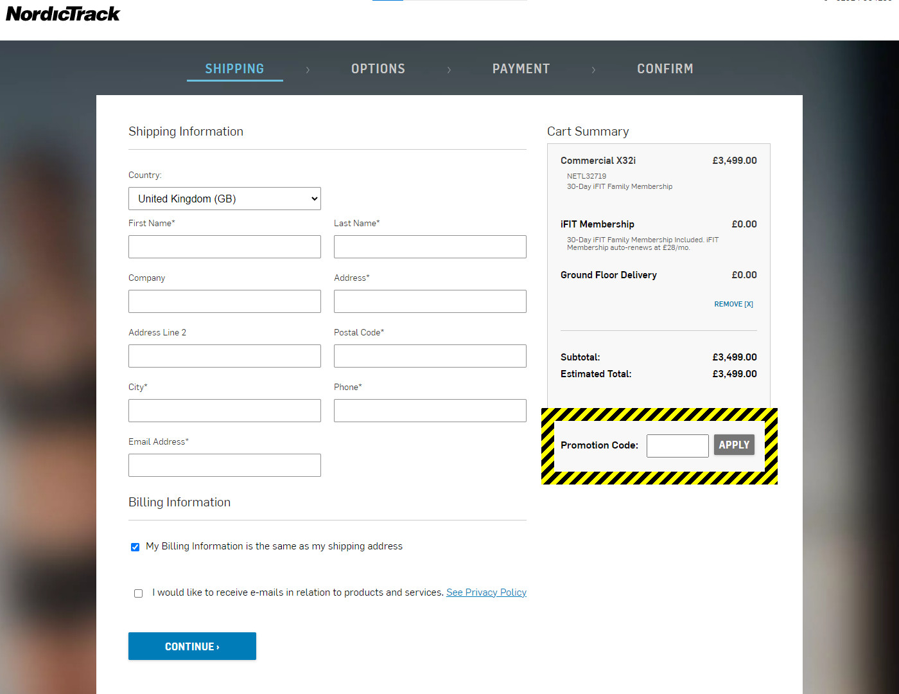
Task: Click the Last Name input field
Action: (x=430, y=247)
